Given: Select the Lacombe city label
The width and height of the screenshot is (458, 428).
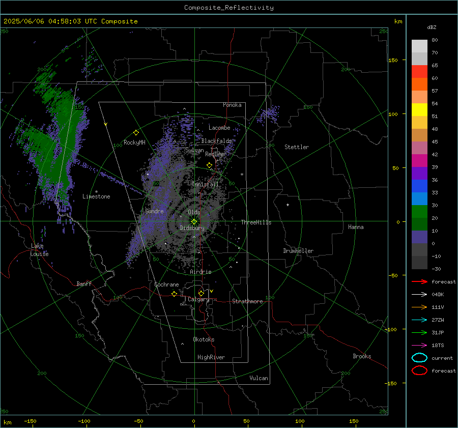Looking at the screenshot, I should tap(219, 128).
